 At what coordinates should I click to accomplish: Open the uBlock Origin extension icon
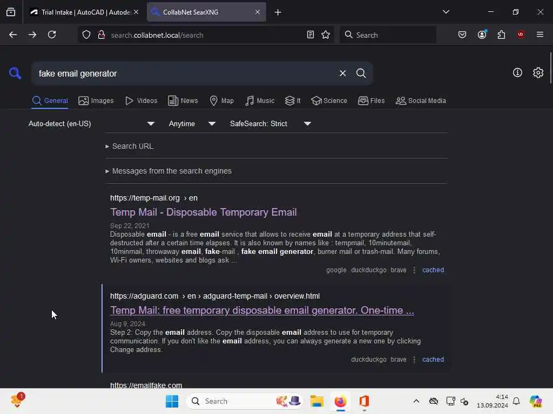(x=521, y=34)
